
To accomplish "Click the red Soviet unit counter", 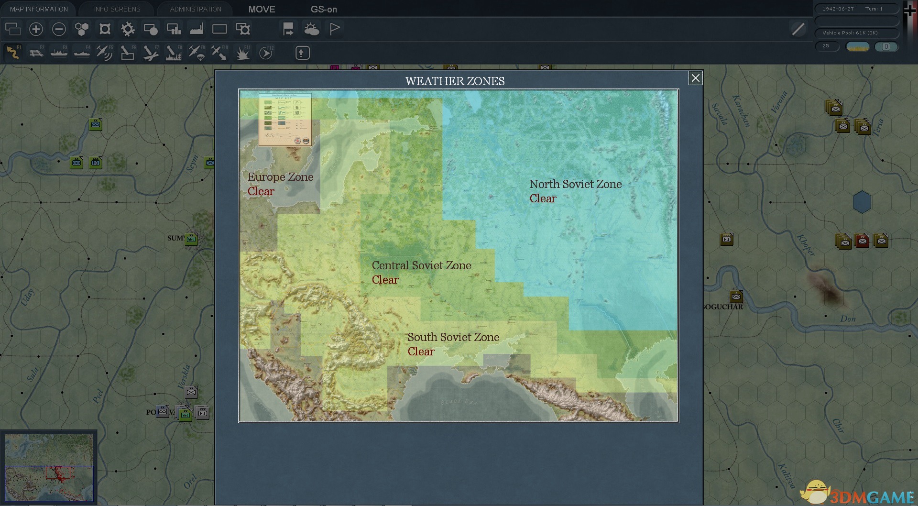I will pos(862,241).
